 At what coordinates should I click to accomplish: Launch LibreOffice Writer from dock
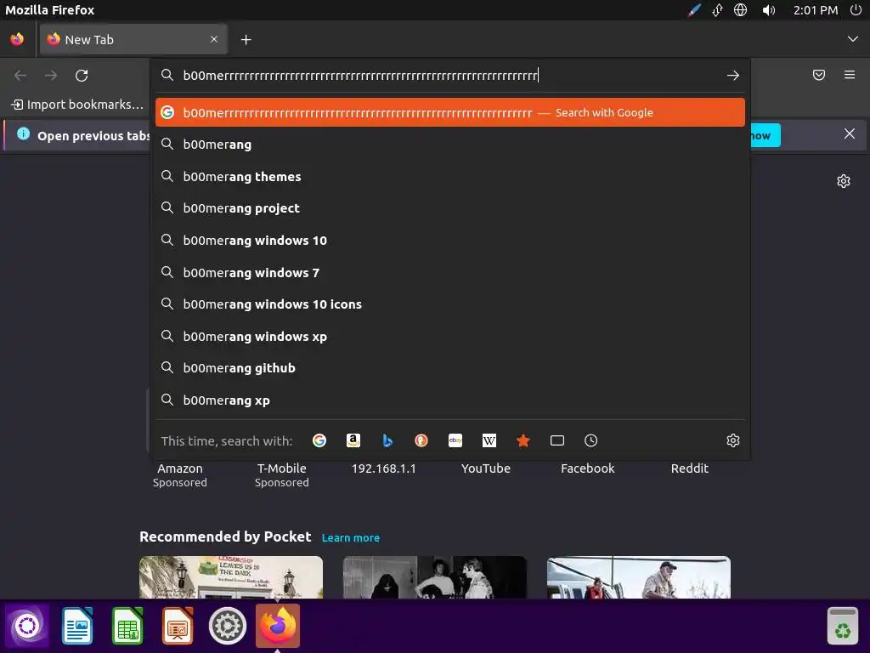[x=77, y=626]
